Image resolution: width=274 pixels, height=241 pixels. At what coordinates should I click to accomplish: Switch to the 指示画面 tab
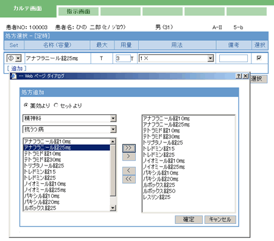pyautogui.click(x=79, y=12)
